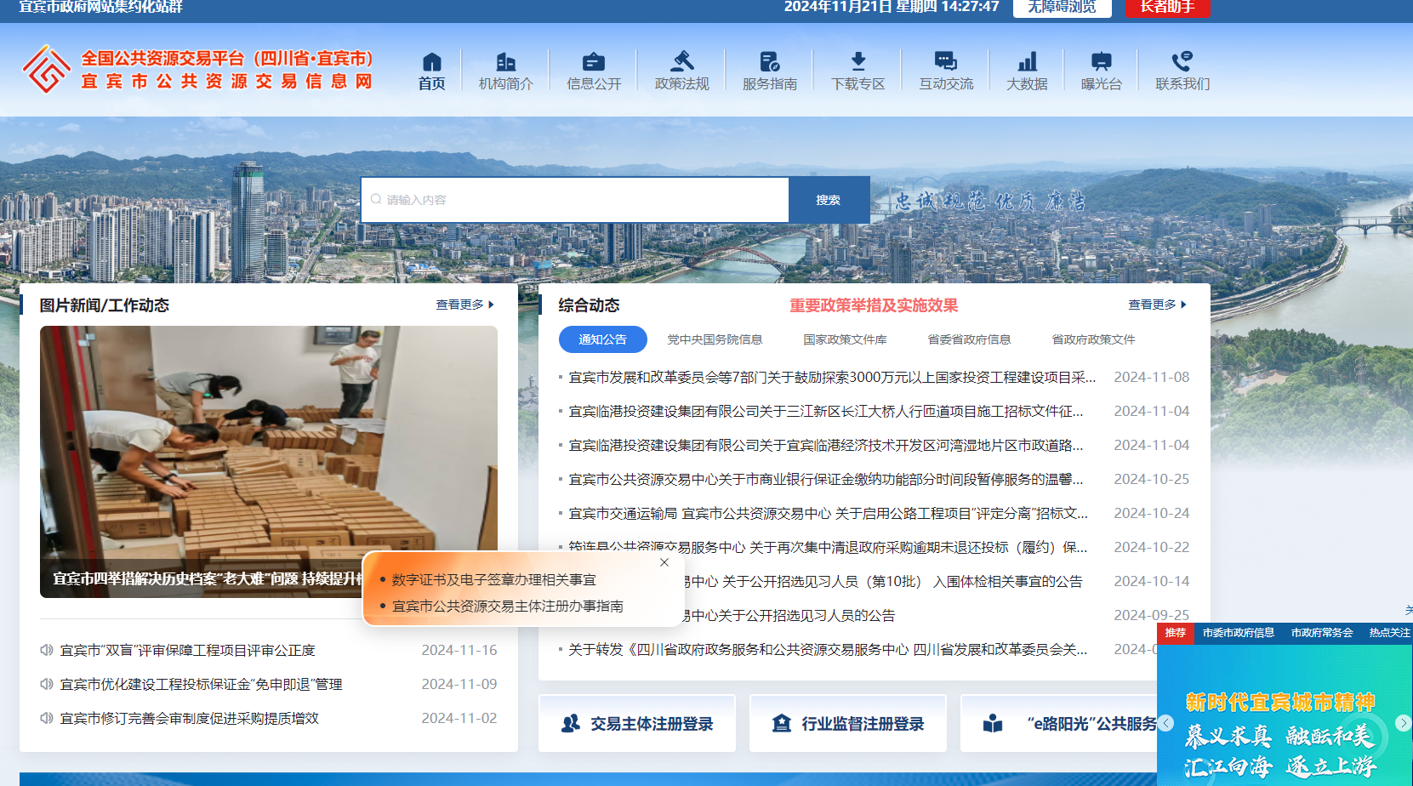Open the 首页 home icon
Screen dimensions: 1413x786
(431, 70)
